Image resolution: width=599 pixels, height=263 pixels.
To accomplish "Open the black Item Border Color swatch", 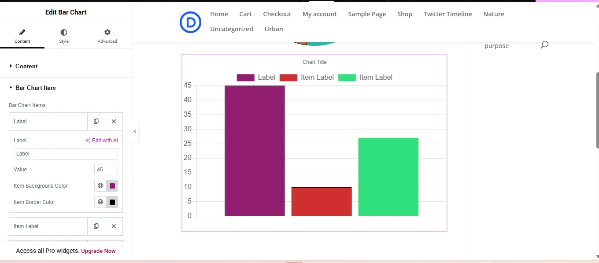I will [112, 202].
